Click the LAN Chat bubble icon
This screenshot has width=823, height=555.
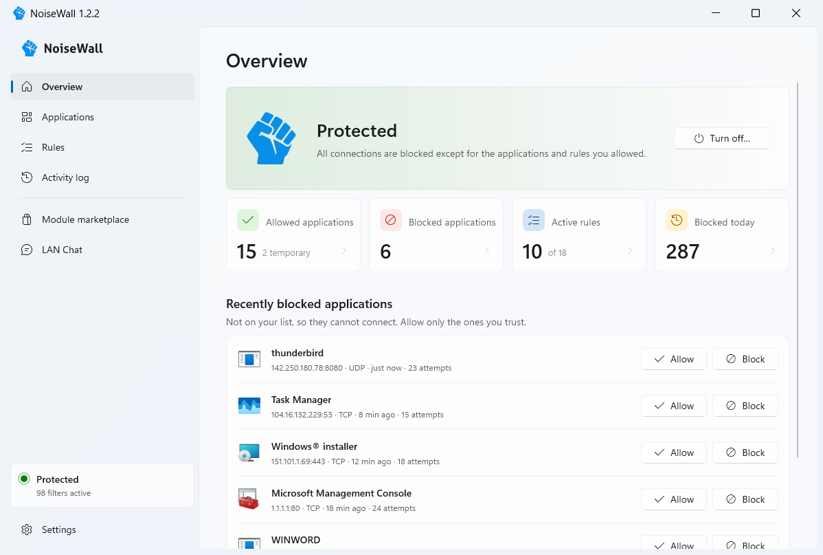(x=27, y=250)
